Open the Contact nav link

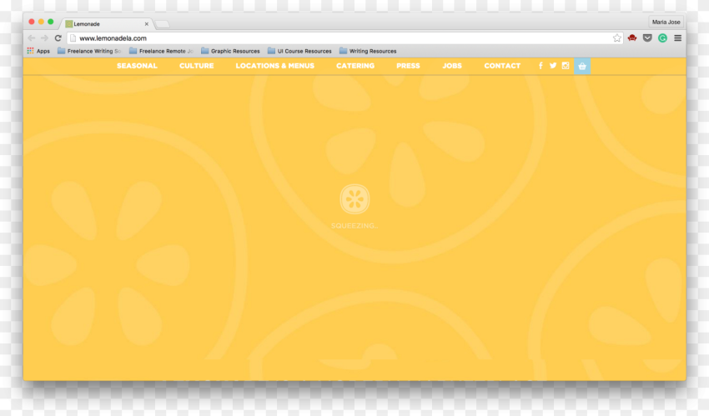click(x=502, y=66)
